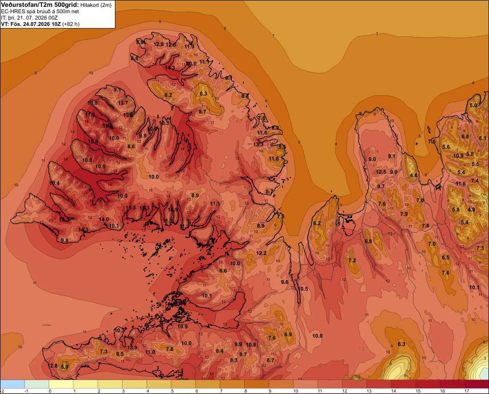This screenshot has width=489, height=394.
Task: Click the initial time "IT: þri. 21. 07. 2026 00Z"
Action: coord(29,18)
